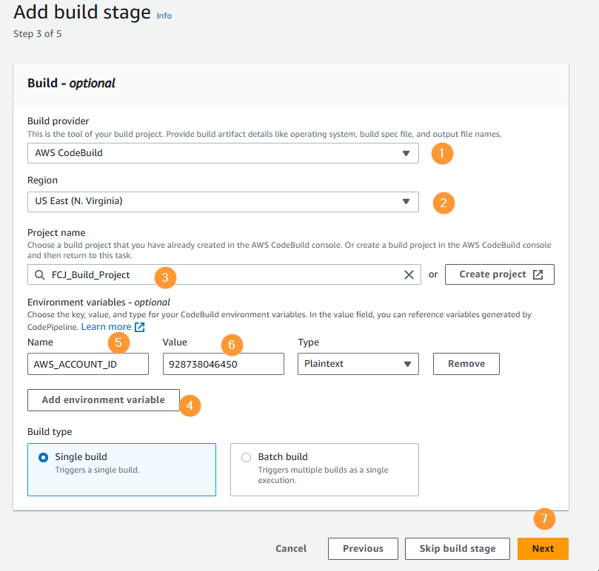Click Skip build stage button
Image resolution: width=599 pixels, height=571 pixels.
point(458,549)
